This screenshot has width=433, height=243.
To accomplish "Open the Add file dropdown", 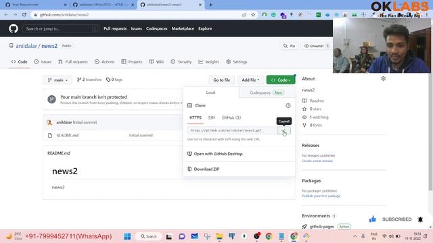I will pos(250,80).
